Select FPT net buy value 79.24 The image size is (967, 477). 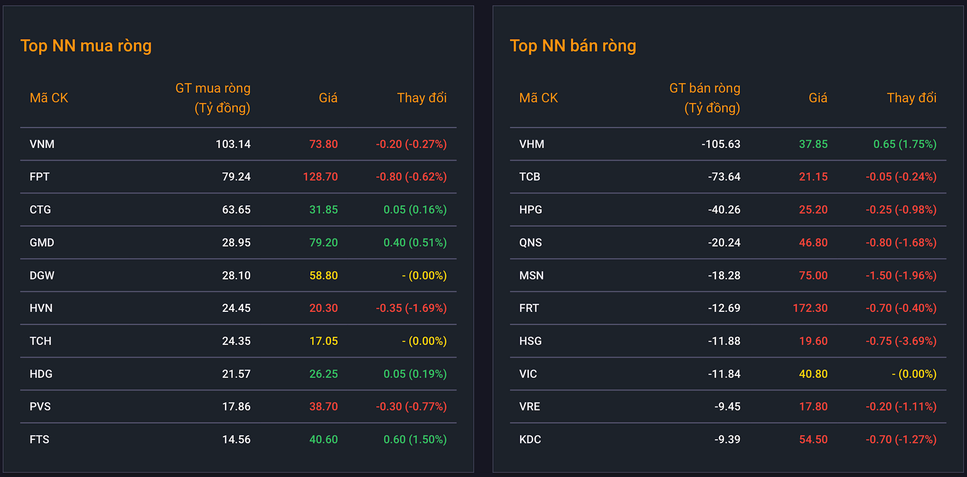pos(236,177)
